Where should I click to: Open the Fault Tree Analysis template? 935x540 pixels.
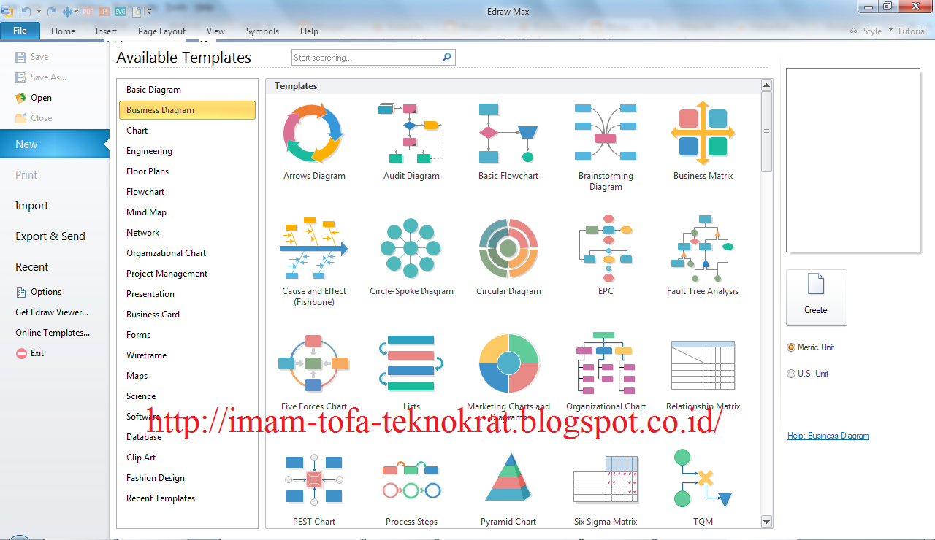pyautogui.click(x=703, y=255)
